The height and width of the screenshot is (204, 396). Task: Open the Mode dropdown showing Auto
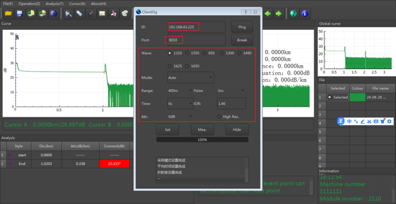190,77
